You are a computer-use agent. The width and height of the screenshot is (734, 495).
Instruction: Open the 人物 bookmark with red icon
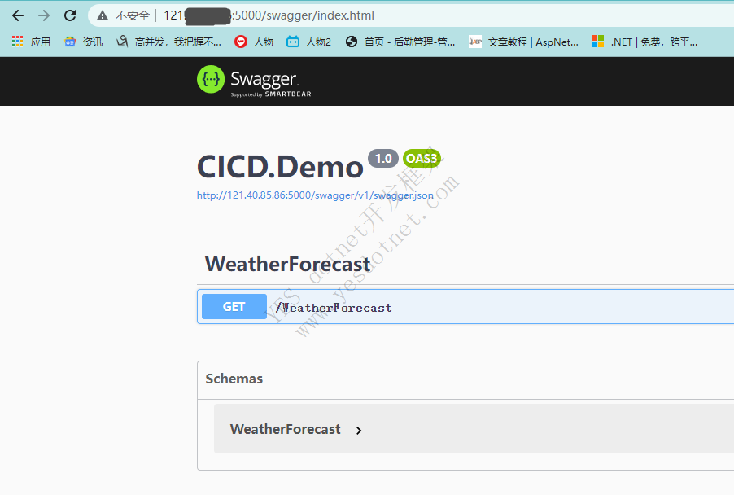tap(254, 42)
